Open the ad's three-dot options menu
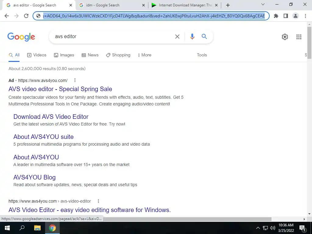The height and width of the screenshot is (234, 312). [75, 80]
